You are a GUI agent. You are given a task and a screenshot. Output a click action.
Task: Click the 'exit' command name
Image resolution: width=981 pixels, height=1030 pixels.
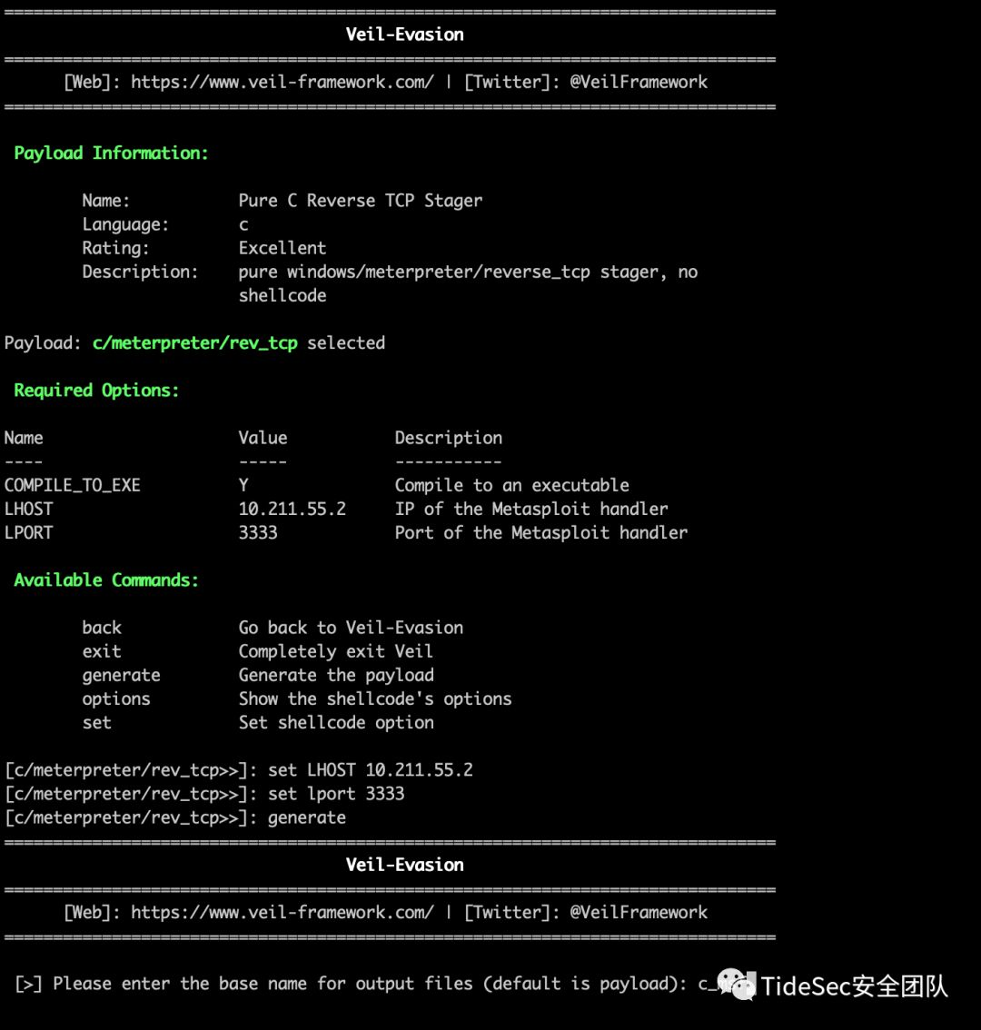(102, 651)
